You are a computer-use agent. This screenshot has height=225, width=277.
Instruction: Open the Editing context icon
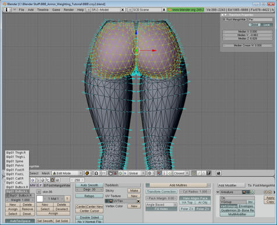click(x=52, y=180)
